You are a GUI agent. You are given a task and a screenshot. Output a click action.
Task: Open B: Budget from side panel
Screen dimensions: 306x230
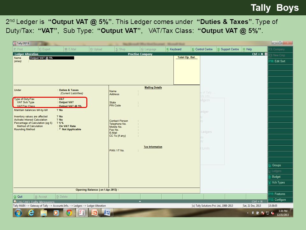280,177
